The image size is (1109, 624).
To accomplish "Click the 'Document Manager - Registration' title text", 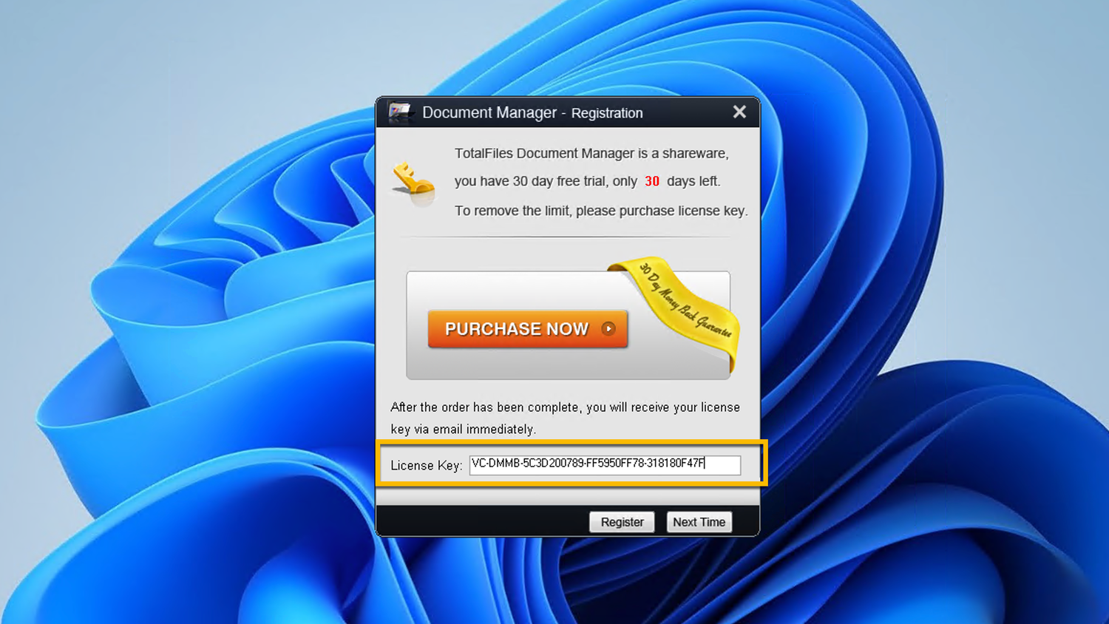I will [532, 112].
